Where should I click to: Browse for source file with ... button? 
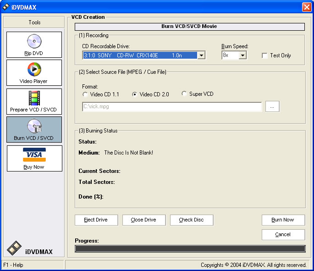click(272, 106)
